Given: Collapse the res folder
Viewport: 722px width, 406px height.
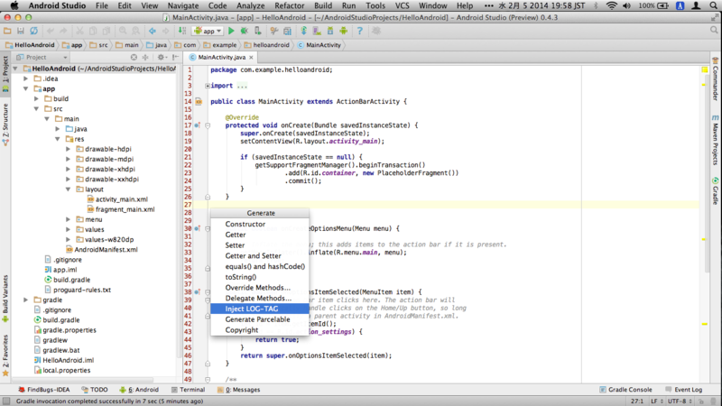Looking at the screenshot, I should [58, 139].
